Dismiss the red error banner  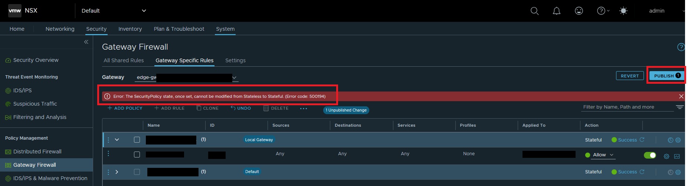coord(681,96)
